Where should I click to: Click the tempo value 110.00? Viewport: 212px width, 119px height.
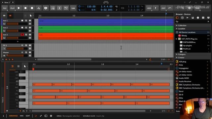91,7
